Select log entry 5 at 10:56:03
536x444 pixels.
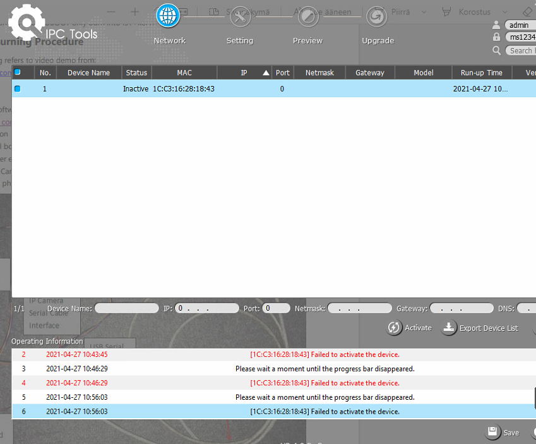click(x=274, y=397)
